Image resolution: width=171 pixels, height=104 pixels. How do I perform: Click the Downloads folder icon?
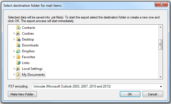point(18,45)
